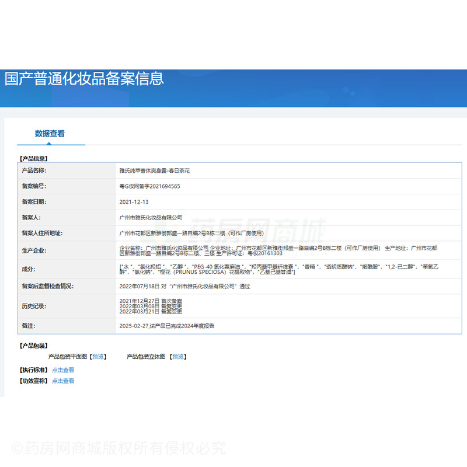Viewport: 467px width, 467px height.
Task: Select history entry 2022年03月08日 备案变更
Action: pyautogui.click(x=147, y=306)
